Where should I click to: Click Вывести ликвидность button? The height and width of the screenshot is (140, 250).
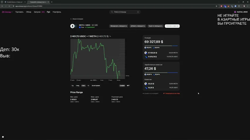click(x=155, y=26)
